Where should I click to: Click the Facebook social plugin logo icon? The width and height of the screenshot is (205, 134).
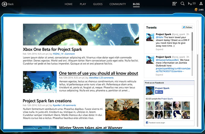147,123
